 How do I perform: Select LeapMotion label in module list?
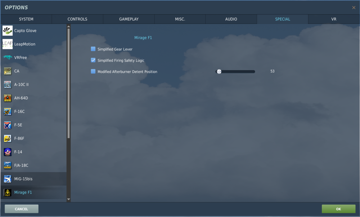(25, 44)
